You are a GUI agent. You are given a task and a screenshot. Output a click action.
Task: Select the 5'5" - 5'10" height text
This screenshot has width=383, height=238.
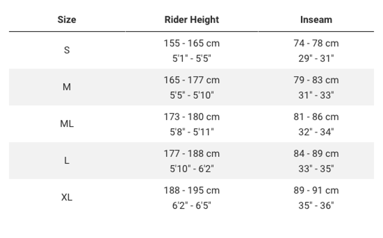(x=191, y=95)
